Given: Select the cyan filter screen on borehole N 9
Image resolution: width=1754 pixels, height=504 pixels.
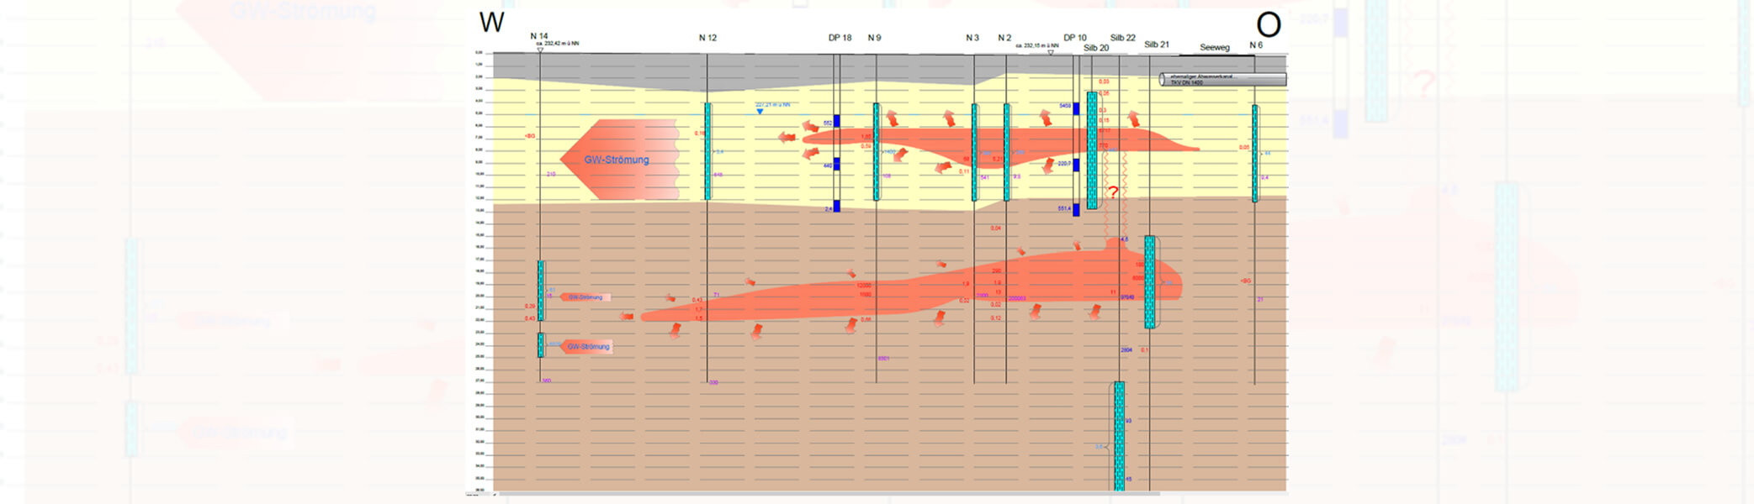Looking at the screenshot, I should click(x=877, y=151).
